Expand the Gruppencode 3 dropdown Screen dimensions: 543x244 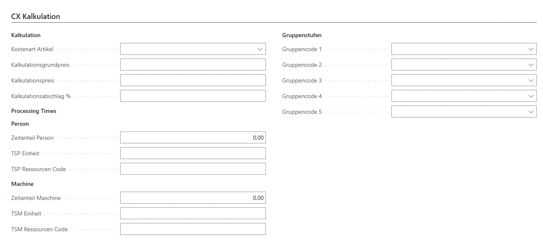click(531, 80)
